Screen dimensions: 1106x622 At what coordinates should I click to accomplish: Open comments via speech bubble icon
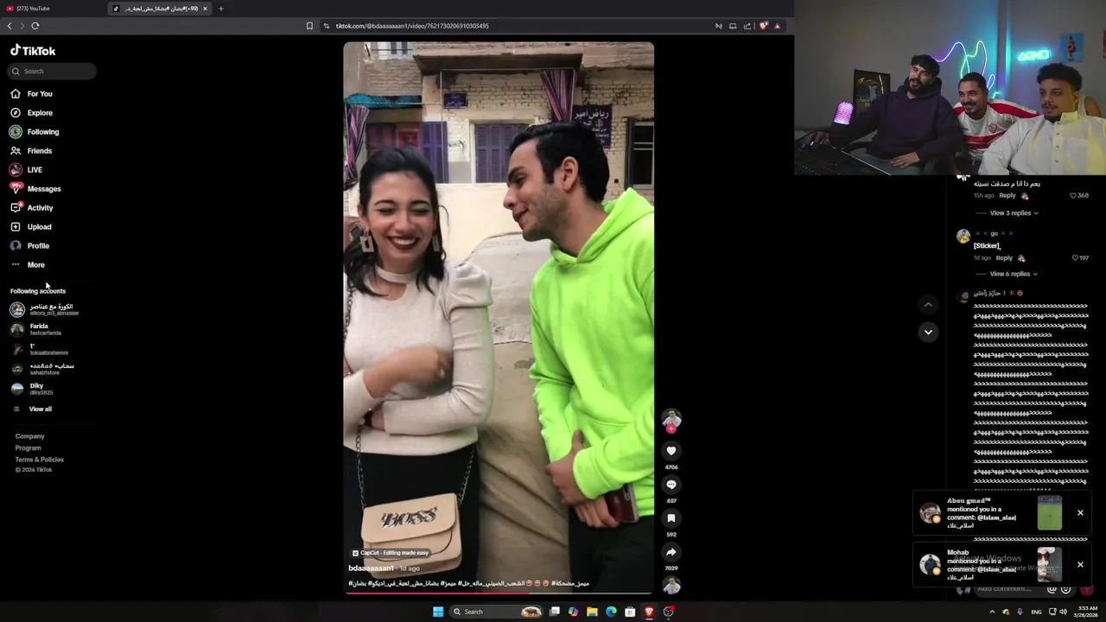click(x=671, y=485)
